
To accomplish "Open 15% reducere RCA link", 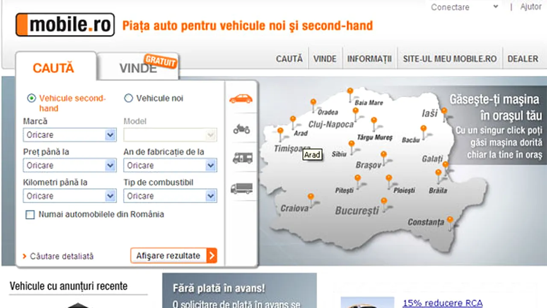I will (442, 303).
